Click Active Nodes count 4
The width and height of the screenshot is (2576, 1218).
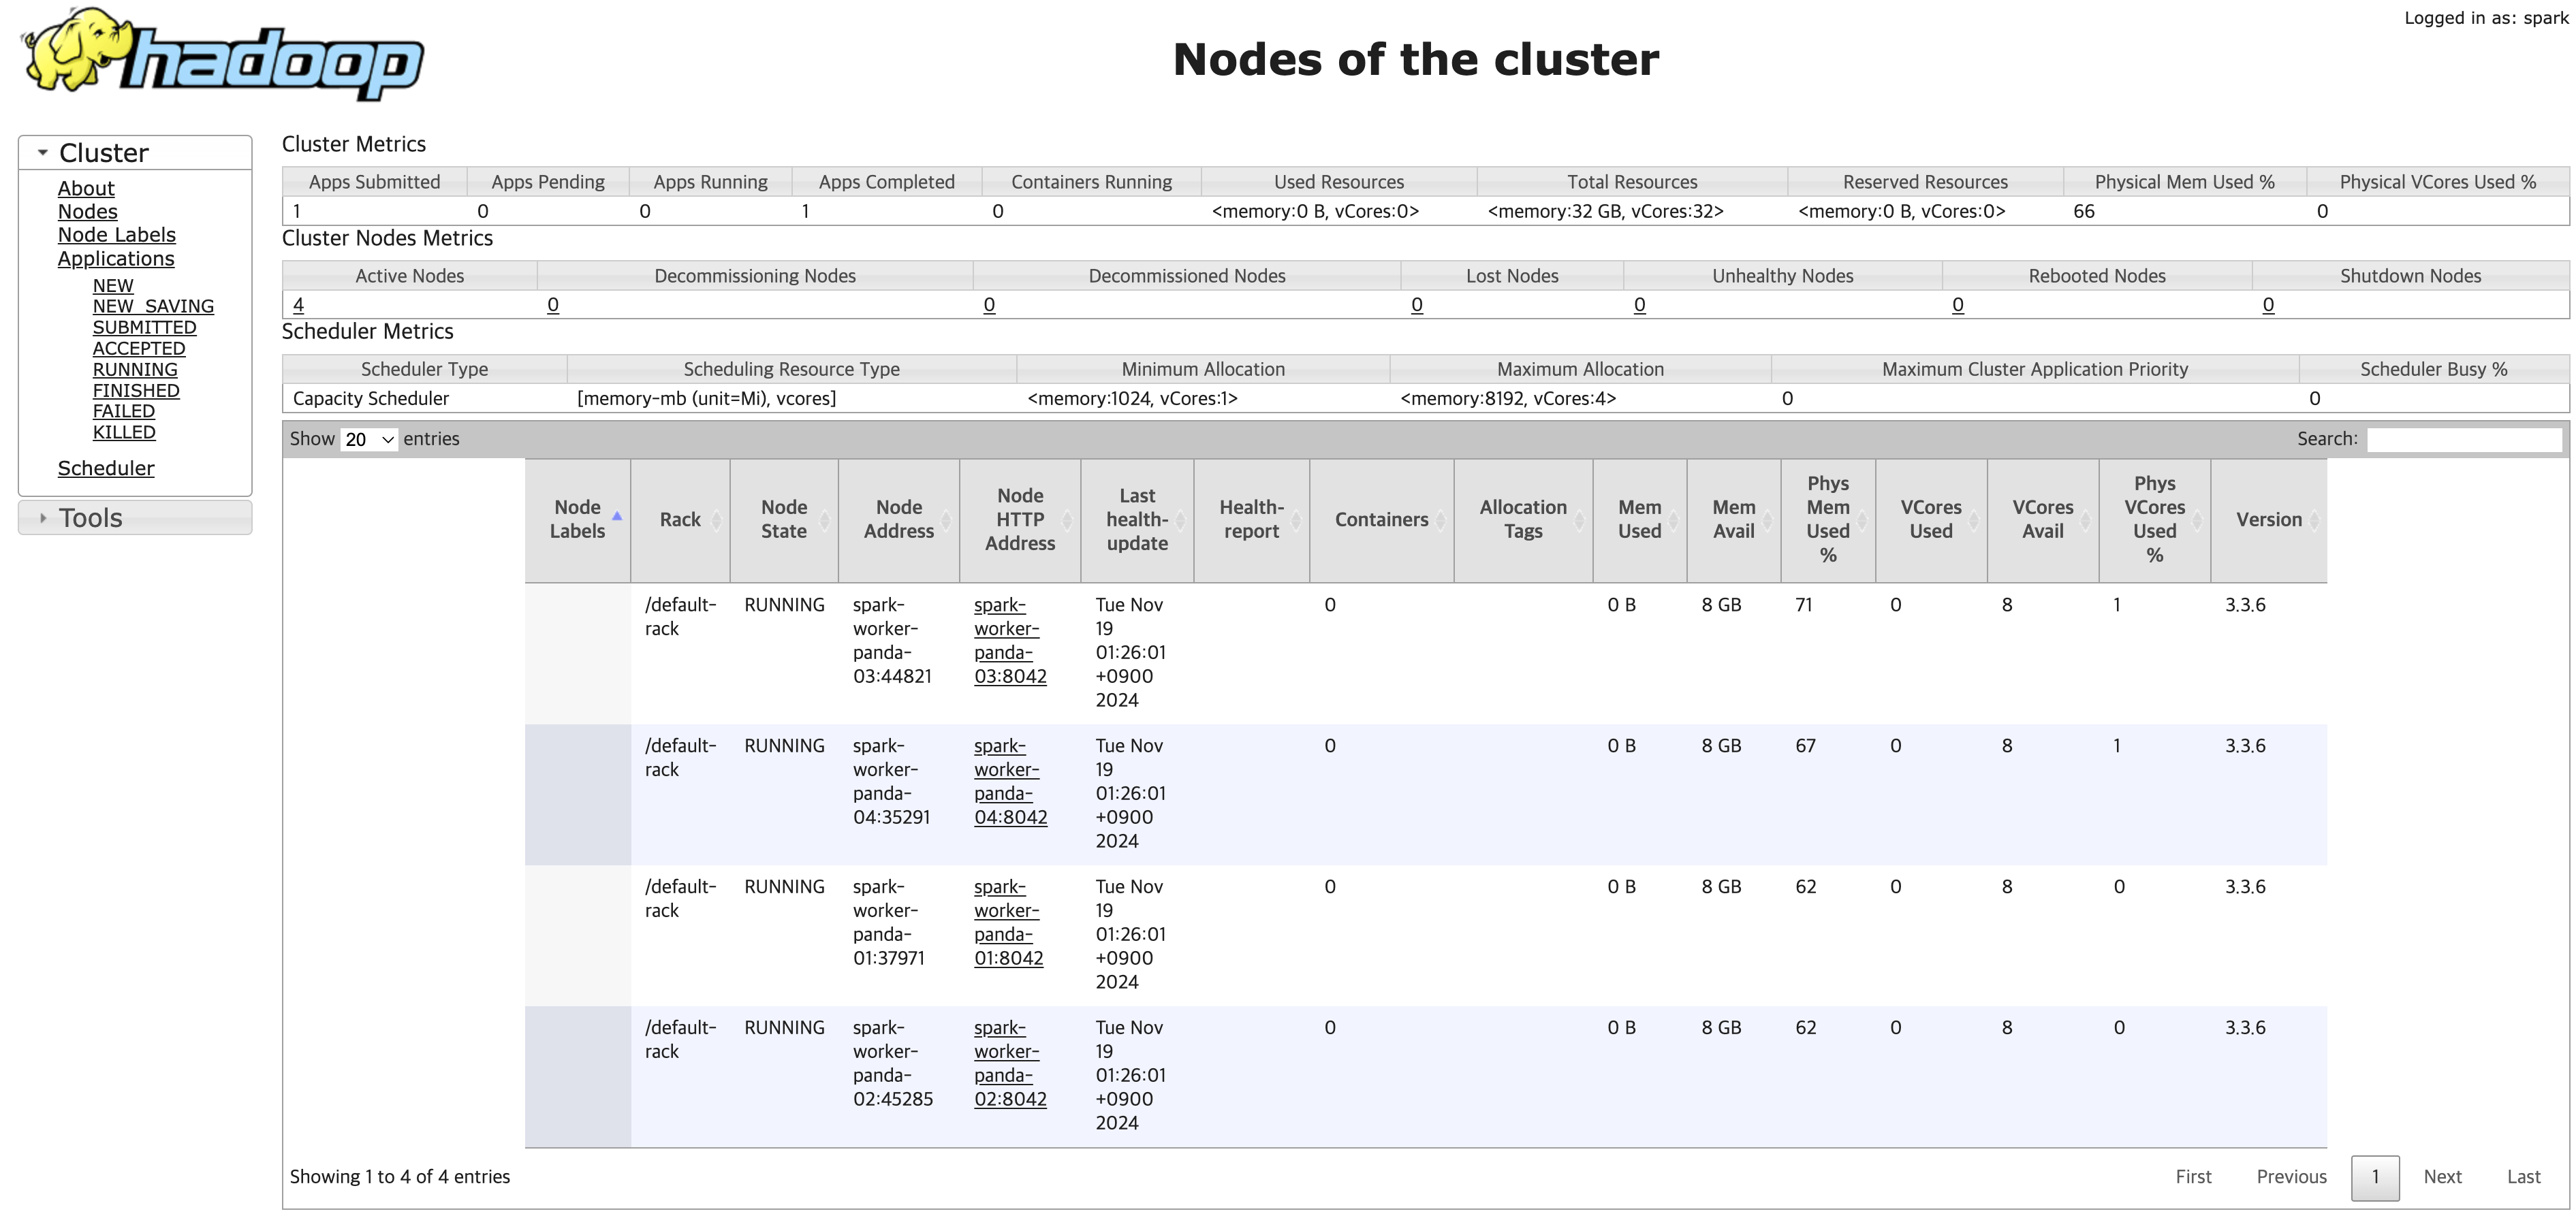pos(298,305)
